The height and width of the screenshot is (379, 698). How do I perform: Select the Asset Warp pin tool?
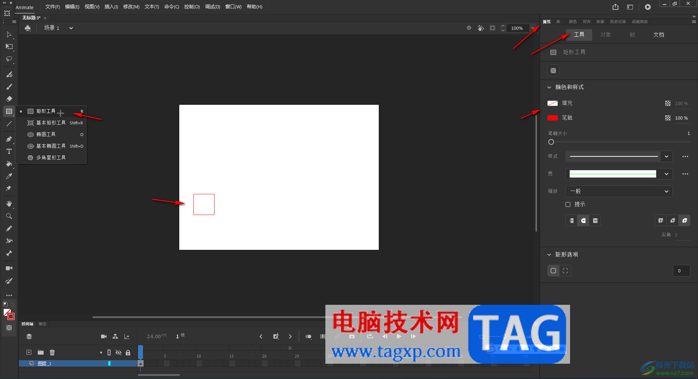click(9, 188)
